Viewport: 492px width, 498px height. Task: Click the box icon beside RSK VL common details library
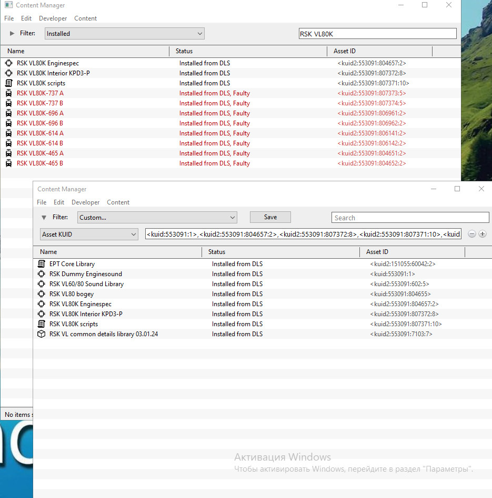41,334
